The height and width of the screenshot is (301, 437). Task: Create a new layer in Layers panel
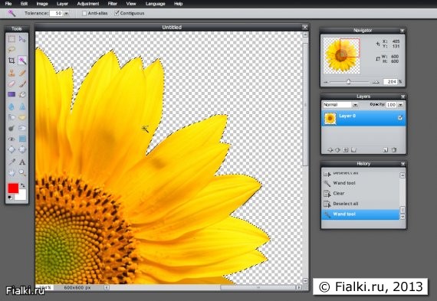[x=386, y=150]
